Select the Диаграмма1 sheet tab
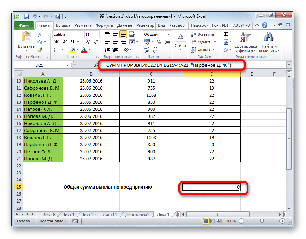 pyautogui.click(x=137, y=214)
